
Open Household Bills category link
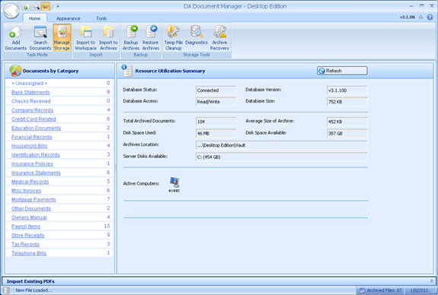pos(30,146)
